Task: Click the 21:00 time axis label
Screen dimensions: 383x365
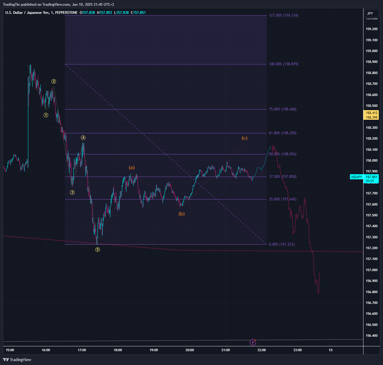Action: [226, 350]
